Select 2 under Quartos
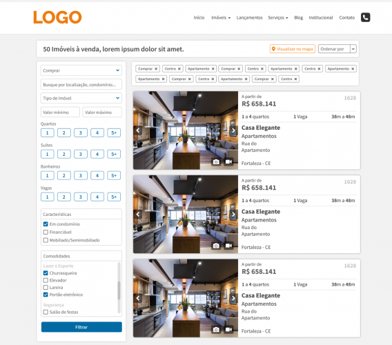 pyautogui.click(x=64, y=132)
